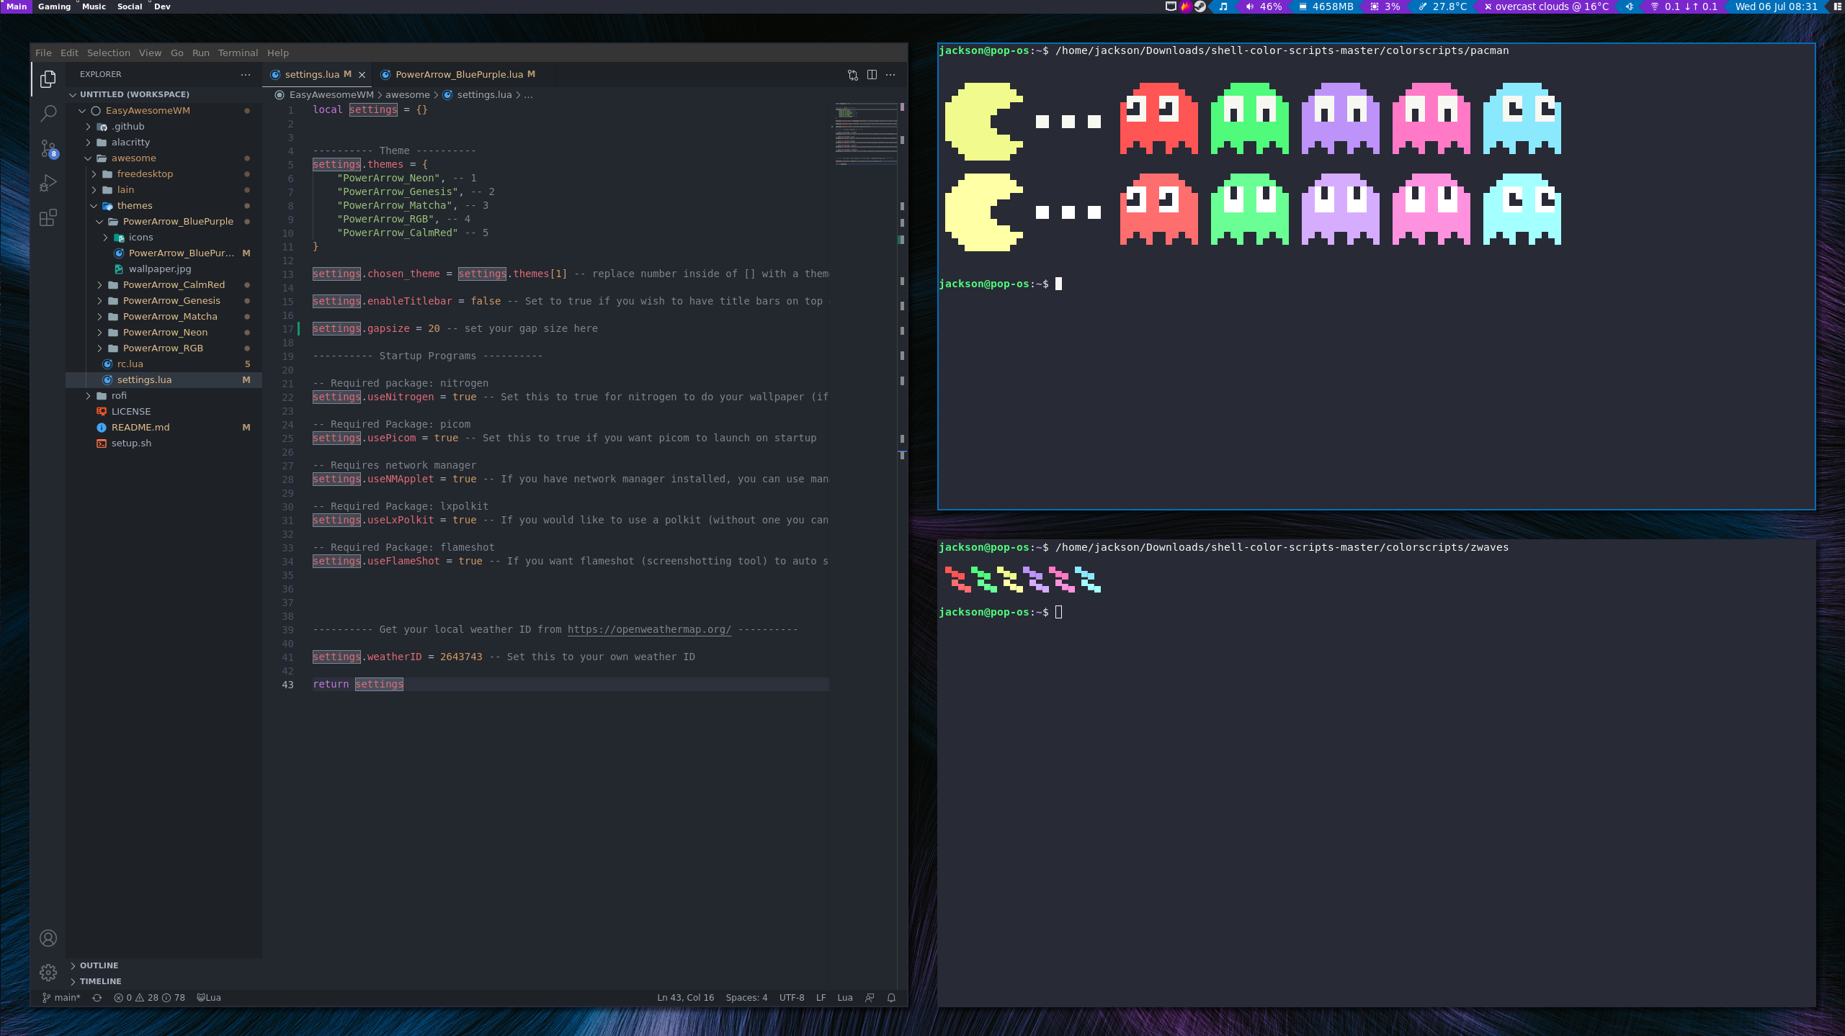This screenshot has height=1036, width=1845.
Task: Open the Terminal menu
Action: click(x=238, y=53)
